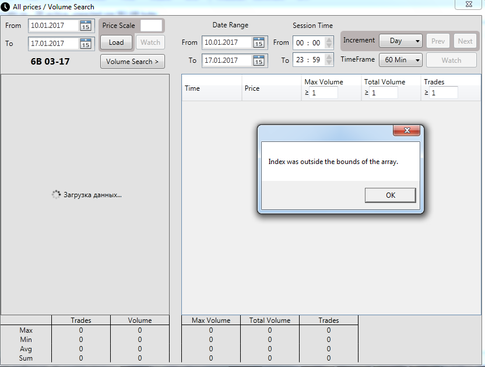Open calendar for Date Range To field
485x367 pixels.
259,60
